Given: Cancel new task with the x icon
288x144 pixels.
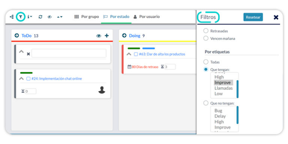Looking at the screenshot, I should click(28, 54).
